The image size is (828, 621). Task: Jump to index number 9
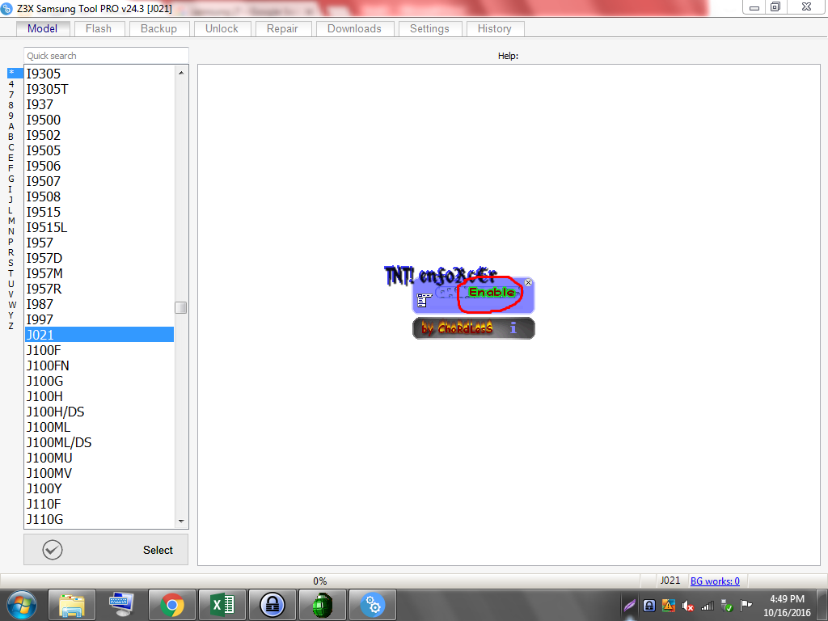[11, 115]
